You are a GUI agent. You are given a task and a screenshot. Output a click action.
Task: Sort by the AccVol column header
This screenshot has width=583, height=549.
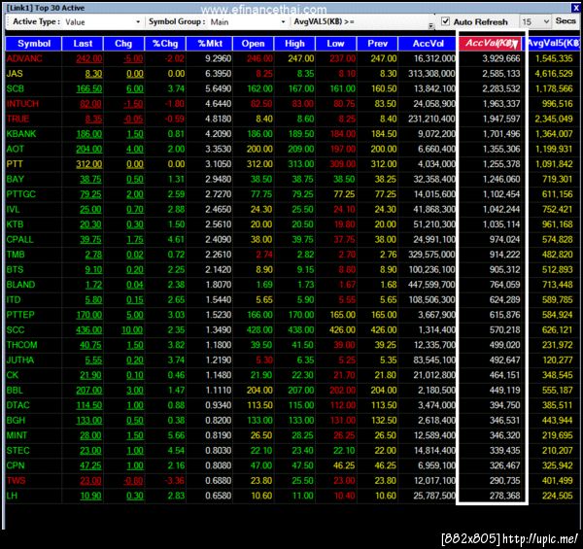click(428, 44)
